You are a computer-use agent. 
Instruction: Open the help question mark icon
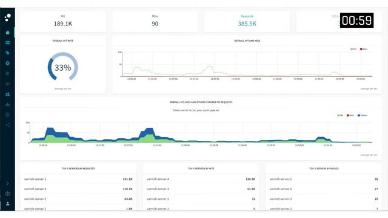[8, 194]
